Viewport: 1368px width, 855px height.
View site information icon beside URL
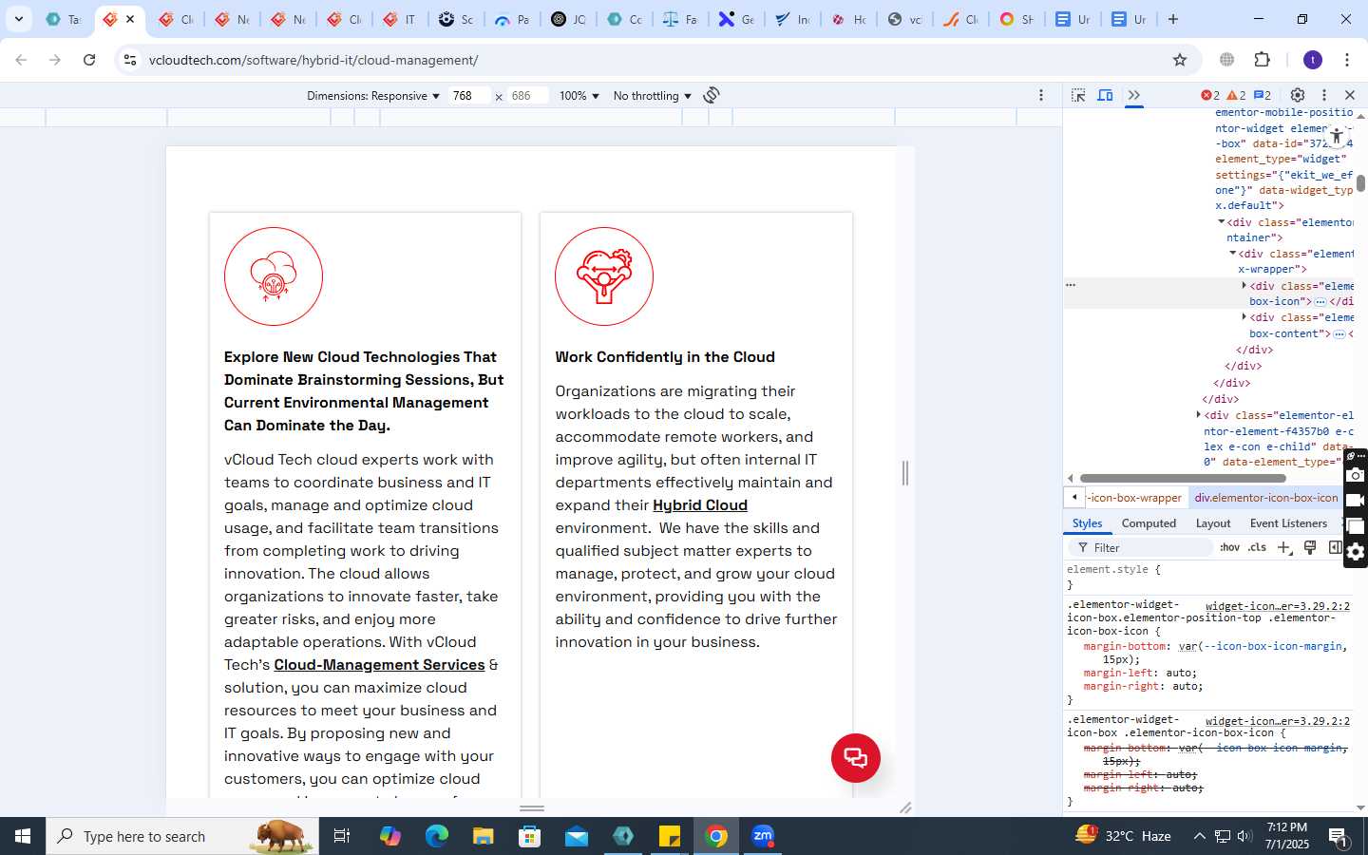[130, 60]
